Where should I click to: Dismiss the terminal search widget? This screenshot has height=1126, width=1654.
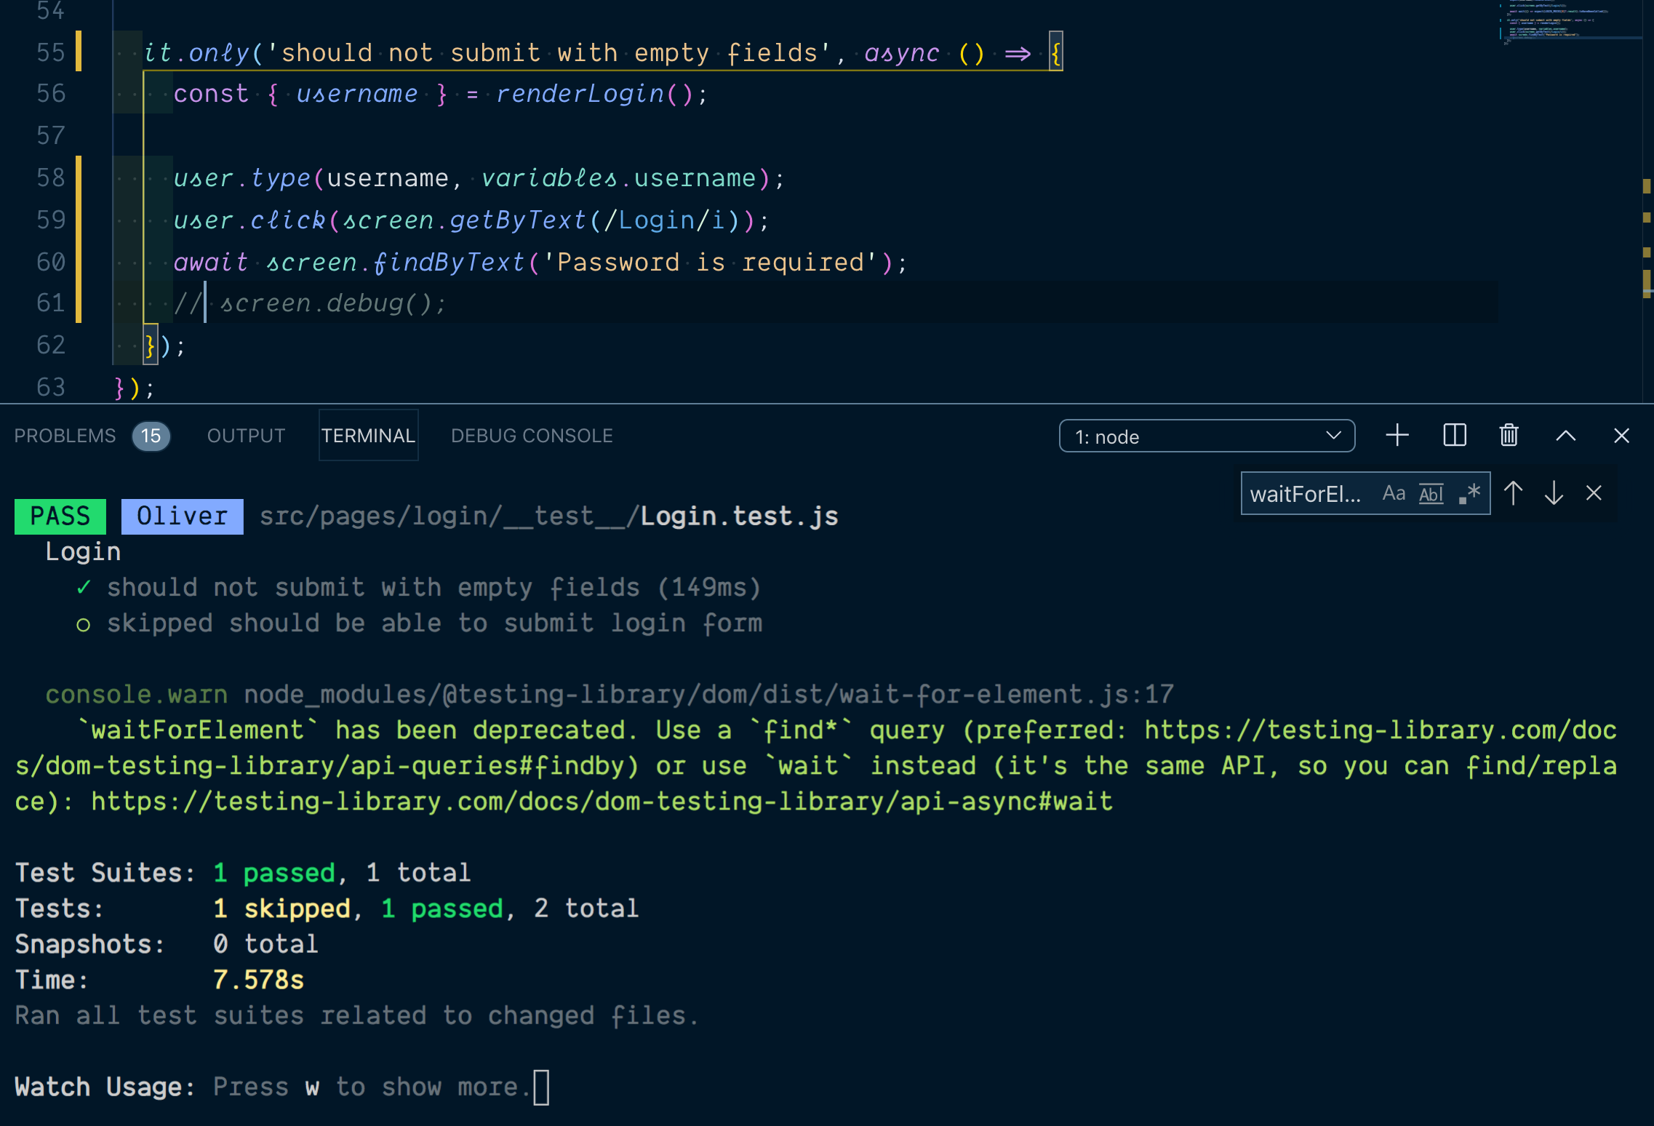1593,492
